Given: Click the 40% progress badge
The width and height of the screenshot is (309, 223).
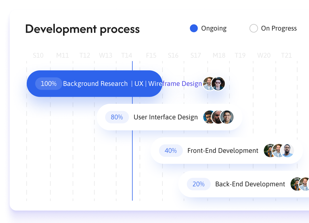Looking at the screenshot, I should pos(171,151).
